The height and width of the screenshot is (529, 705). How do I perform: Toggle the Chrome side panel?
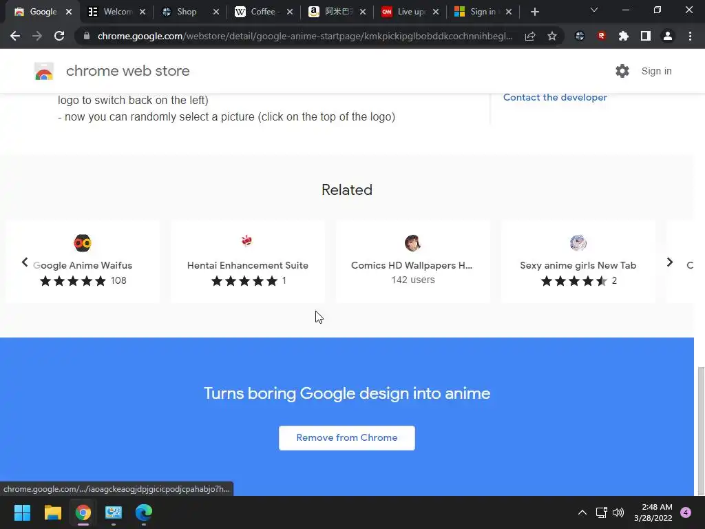(646, 36)
